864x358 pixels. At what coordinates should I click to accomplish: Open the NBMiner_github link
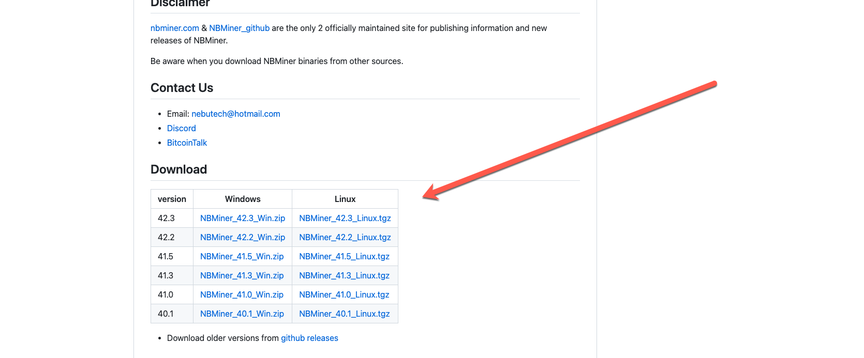point(239,28)
